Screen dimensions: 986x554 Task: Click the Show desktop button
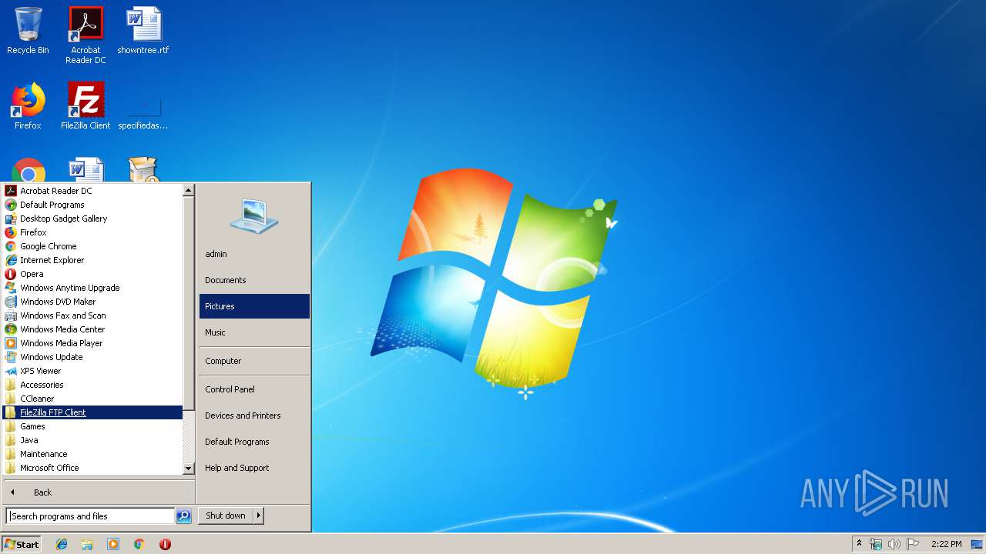point(977,544)
